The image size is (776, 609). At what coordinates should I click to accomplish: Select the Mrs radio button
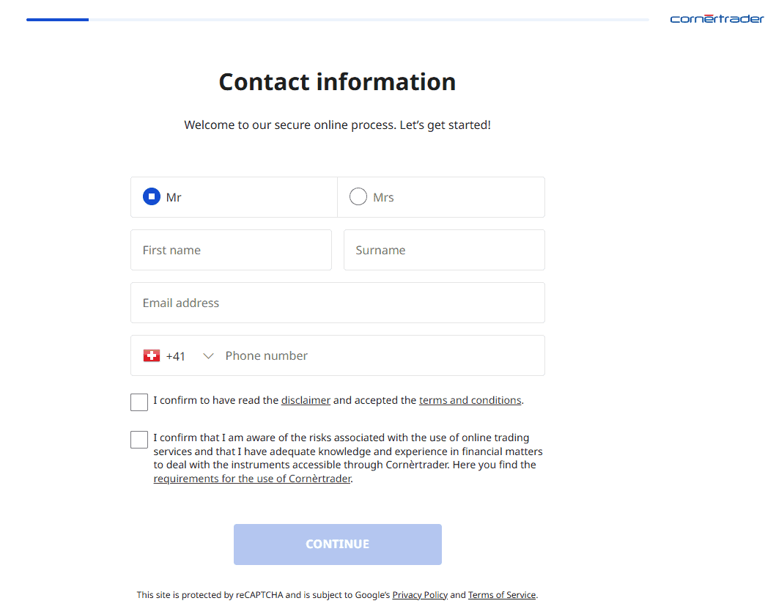[x=358, y=196]
